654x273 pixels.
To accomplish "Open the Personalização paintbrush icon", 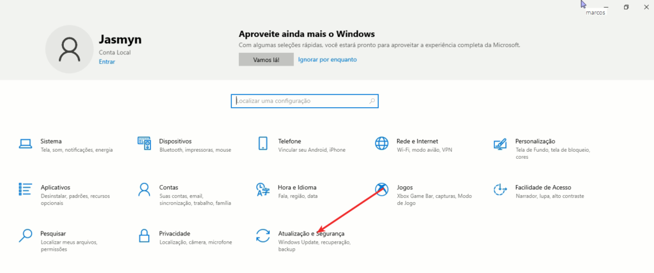I will click(499, 144).
